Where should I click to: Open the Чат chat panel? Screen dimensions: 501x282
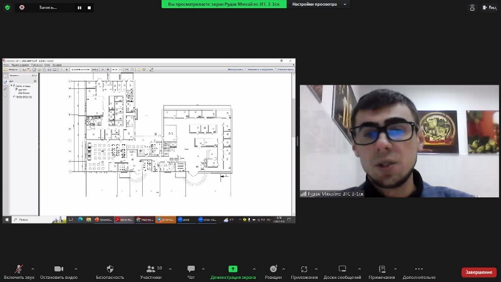click(191, 272)
